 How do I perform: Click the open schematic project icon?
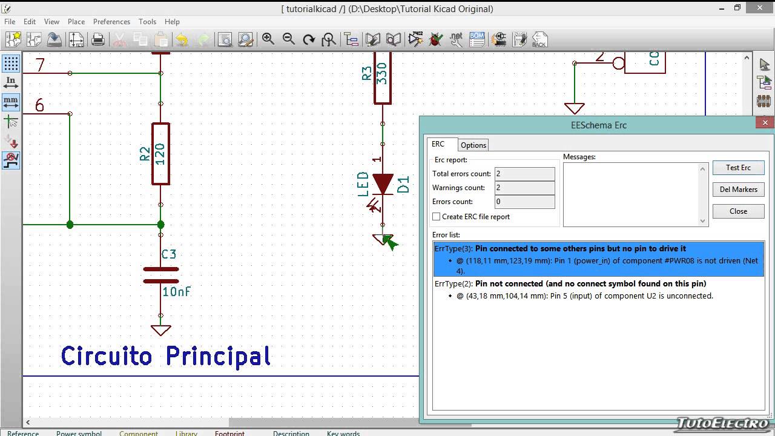click(x=34, y=39)
